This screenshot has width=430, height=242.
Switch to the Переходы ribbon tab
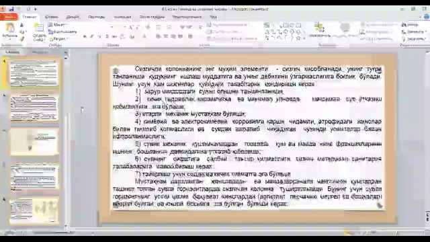(96, 17)
